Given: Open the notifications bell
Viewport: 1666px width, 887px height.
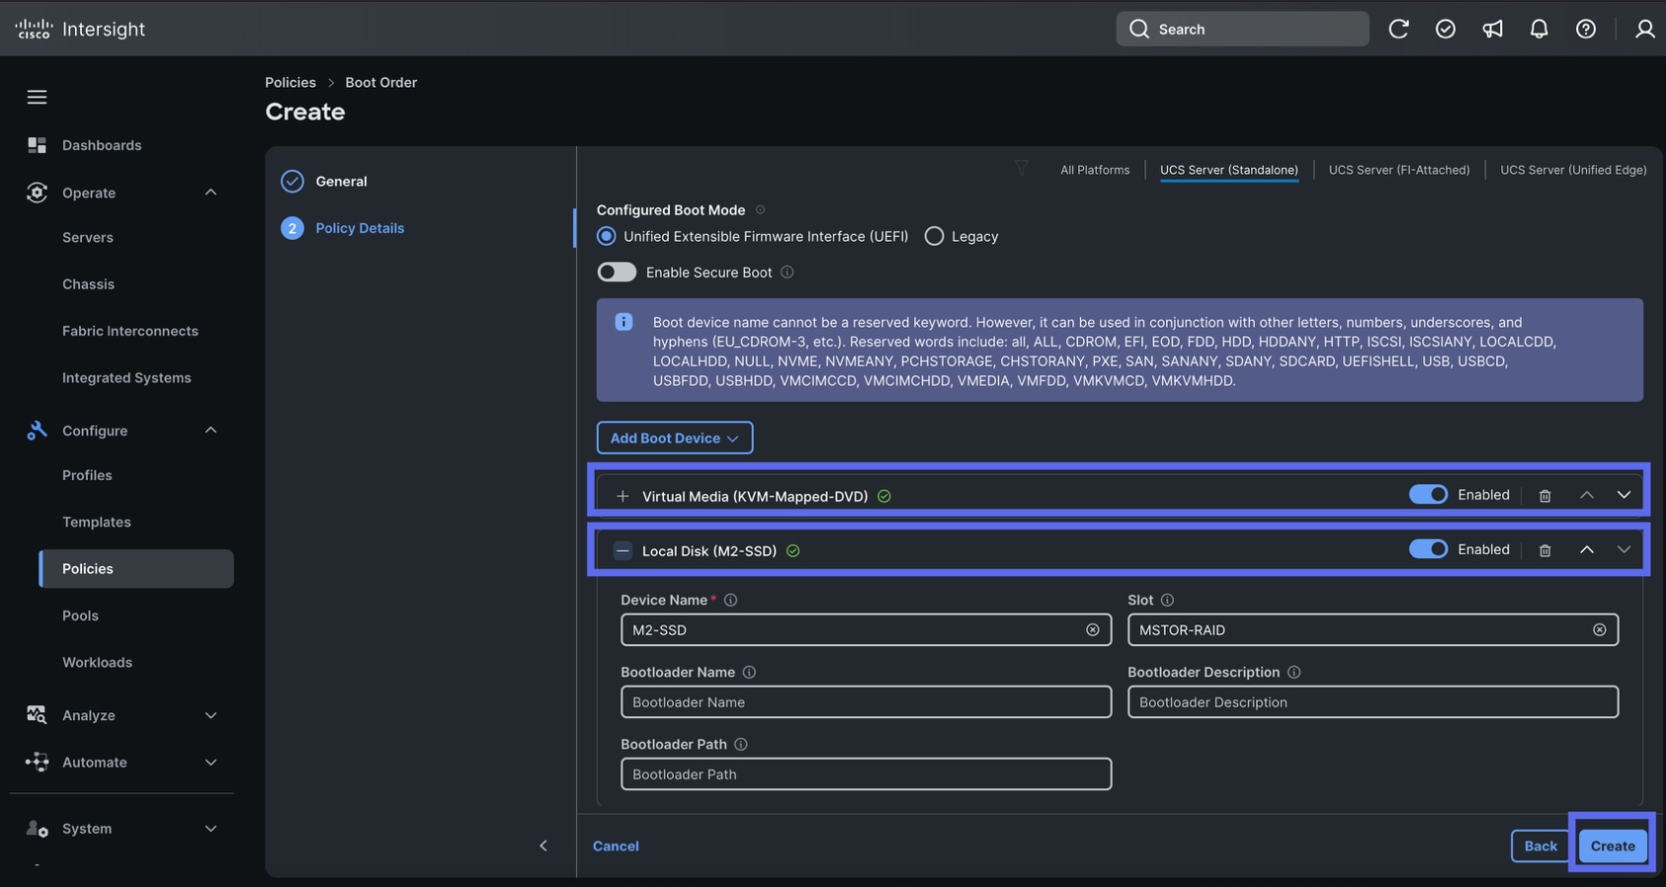Looking at the screenshot, I should pyautogui.click(x=1539, y=29).
